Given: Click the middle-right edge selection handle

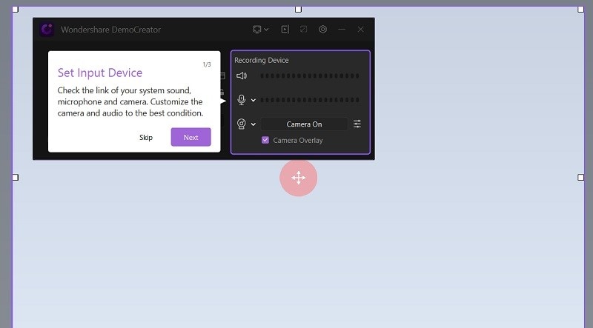Looking at the screenshot, I should 581,177.
